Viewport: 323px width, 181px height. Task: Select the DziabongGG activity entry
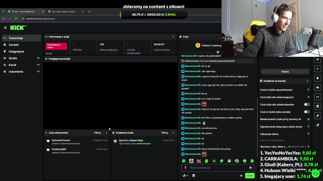point(77,151)
